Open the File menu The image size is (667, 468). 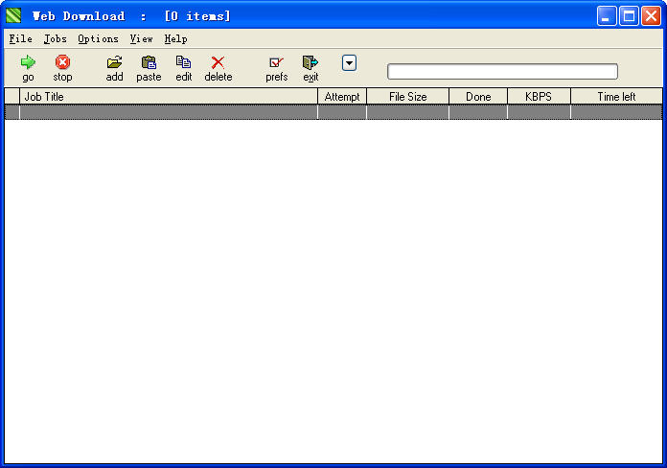pyautogui.click(x=21, y=38)
